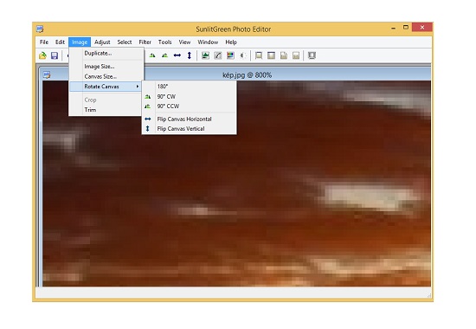Image resolution: width=476 pixels, height=329 pixels.
Task: Select 90° CW rotation text entry
Action: click(x=166, y=97)
